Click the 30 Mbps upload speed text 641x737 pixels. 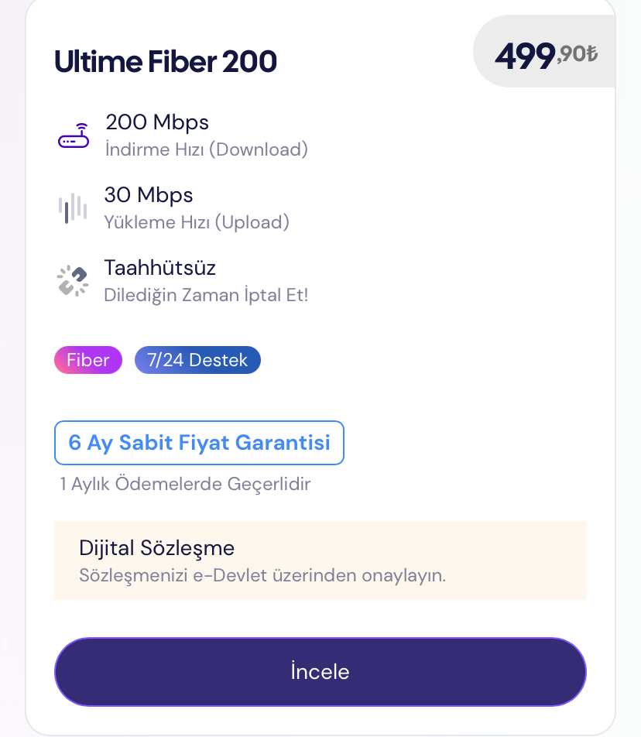pos(149,195)
